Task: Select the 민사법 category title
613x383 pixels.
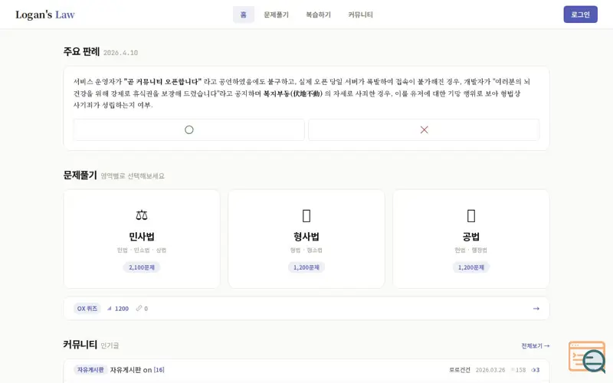Action: pos(142,237)
